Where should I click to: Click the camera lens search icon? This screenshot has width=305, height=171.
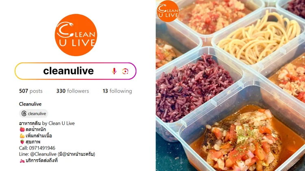125,71
